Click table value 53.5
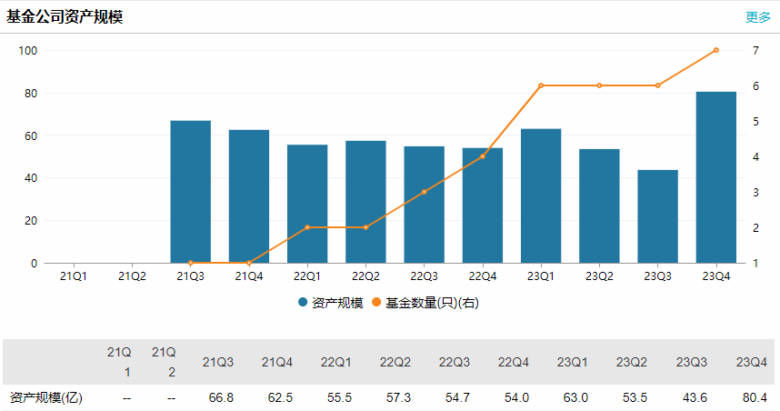The height and width of the screenshot is (411, 780). pyautogui.click(x=635, y=397)
